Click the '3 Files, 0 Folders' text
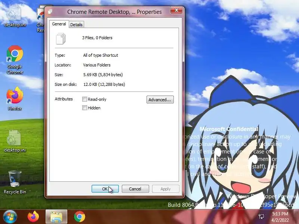Screen dimensions: 299x224 coord(97,38)
